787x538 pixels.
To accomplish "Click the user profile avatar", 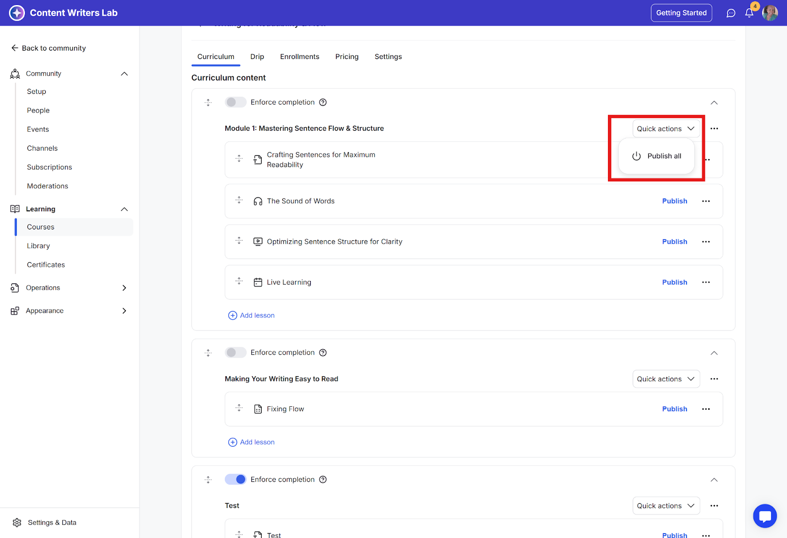I will click(770, 13).
